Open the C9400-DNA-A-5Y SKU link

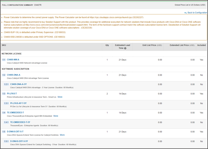tap(18, 84)
